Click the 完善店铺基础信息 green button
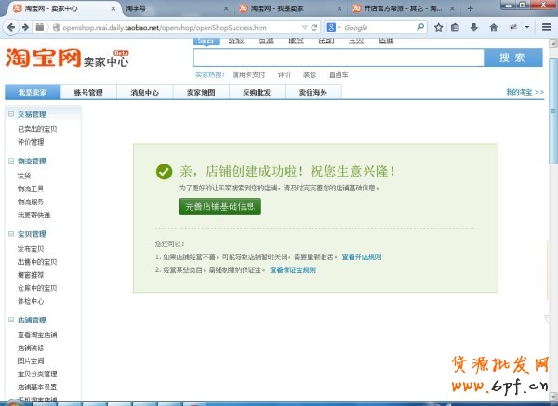 pyautogui.click(x=219, y=205)
